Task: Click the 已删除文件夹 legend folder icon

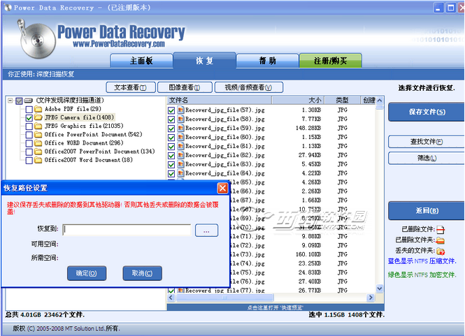Action: 441,240
